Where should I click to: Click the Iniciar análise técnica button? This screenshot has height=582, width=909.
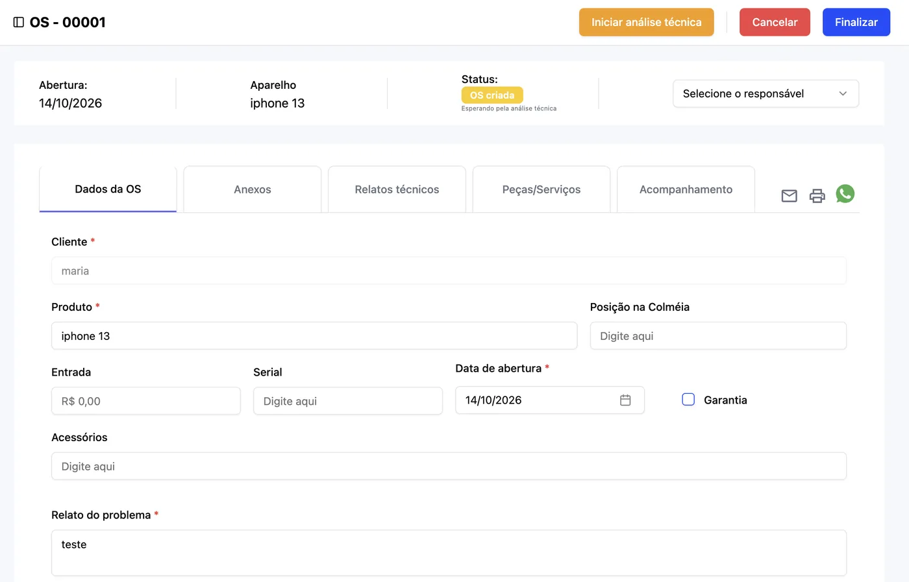tap(646, 22)
